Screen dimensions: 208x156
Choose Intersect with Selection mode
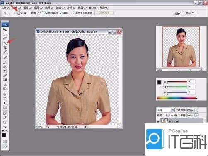25,13
